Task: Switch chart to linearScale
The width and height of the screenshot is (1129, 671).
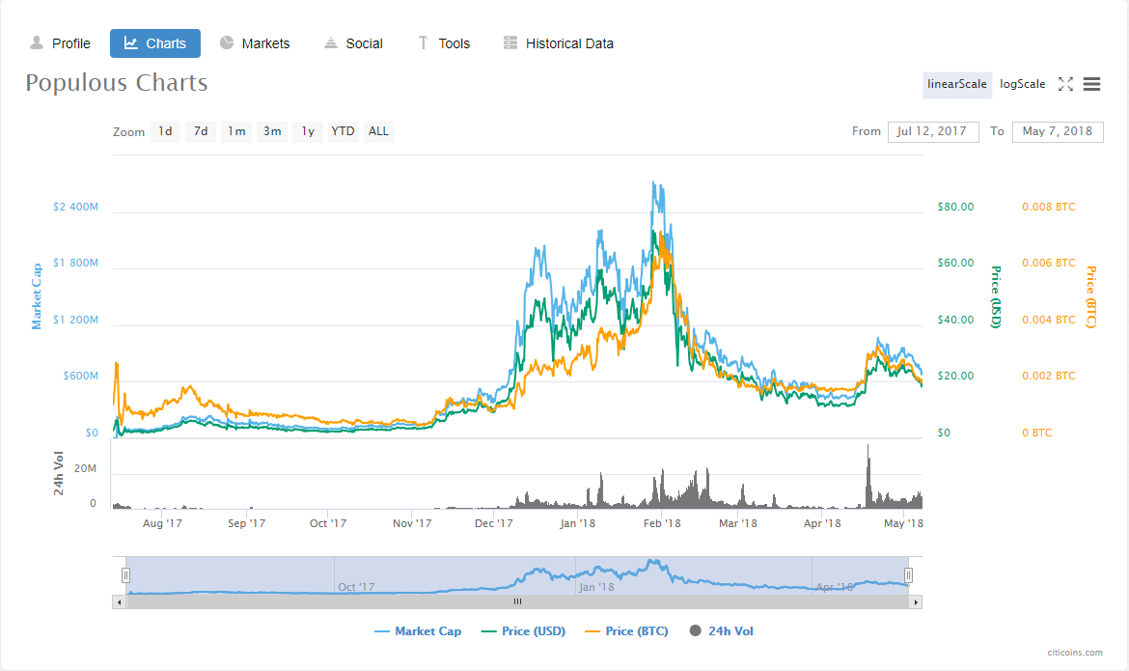Action: coord(957,84)
